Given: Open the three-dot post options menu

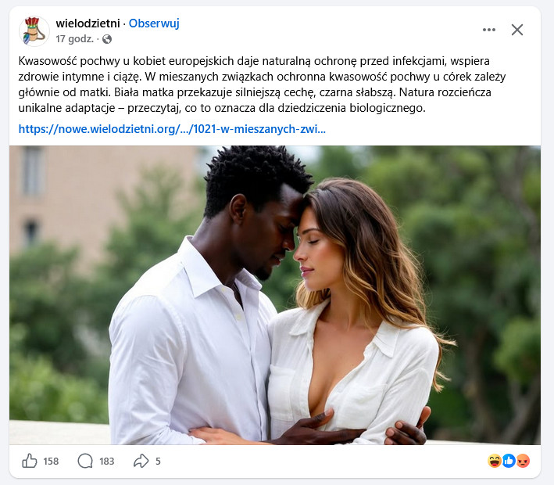Looking at the screenshot, I should 489,30.
